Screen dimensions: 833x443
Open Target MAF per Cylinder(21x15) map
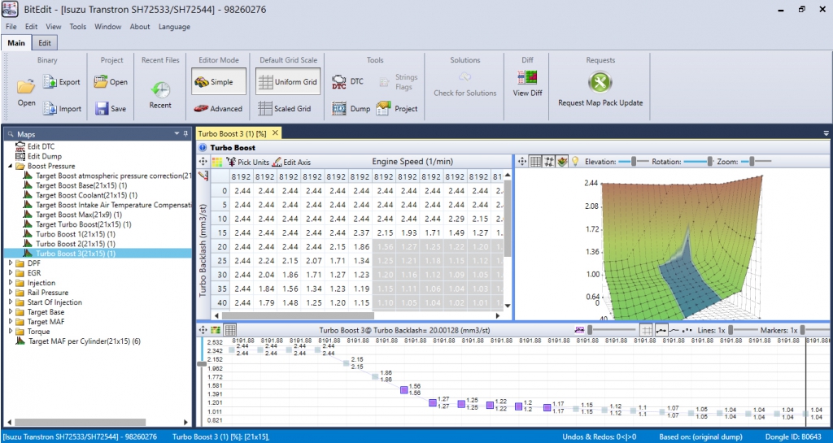pos(85,341)
